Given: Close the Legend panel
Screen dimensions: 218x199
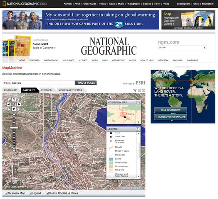Looking at the screenshot, I should [x=138, y=129].
